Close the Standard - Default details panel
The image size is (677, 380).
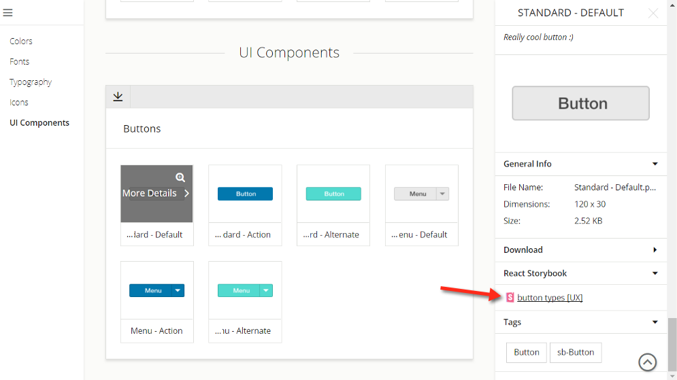pos(653,13)
